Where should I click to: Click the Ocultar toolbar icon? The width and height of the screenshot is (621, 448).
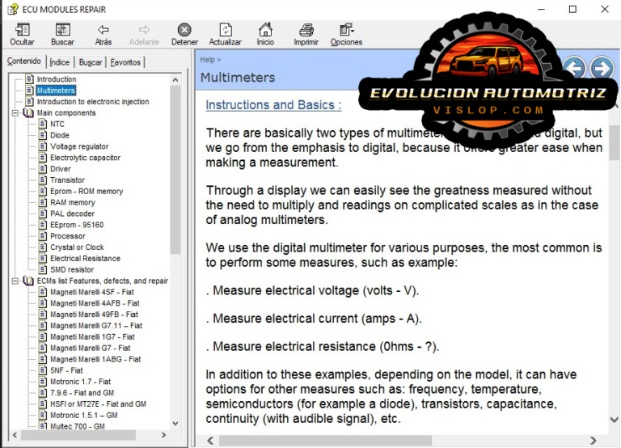pyautogui.click(x=22, y=34)
